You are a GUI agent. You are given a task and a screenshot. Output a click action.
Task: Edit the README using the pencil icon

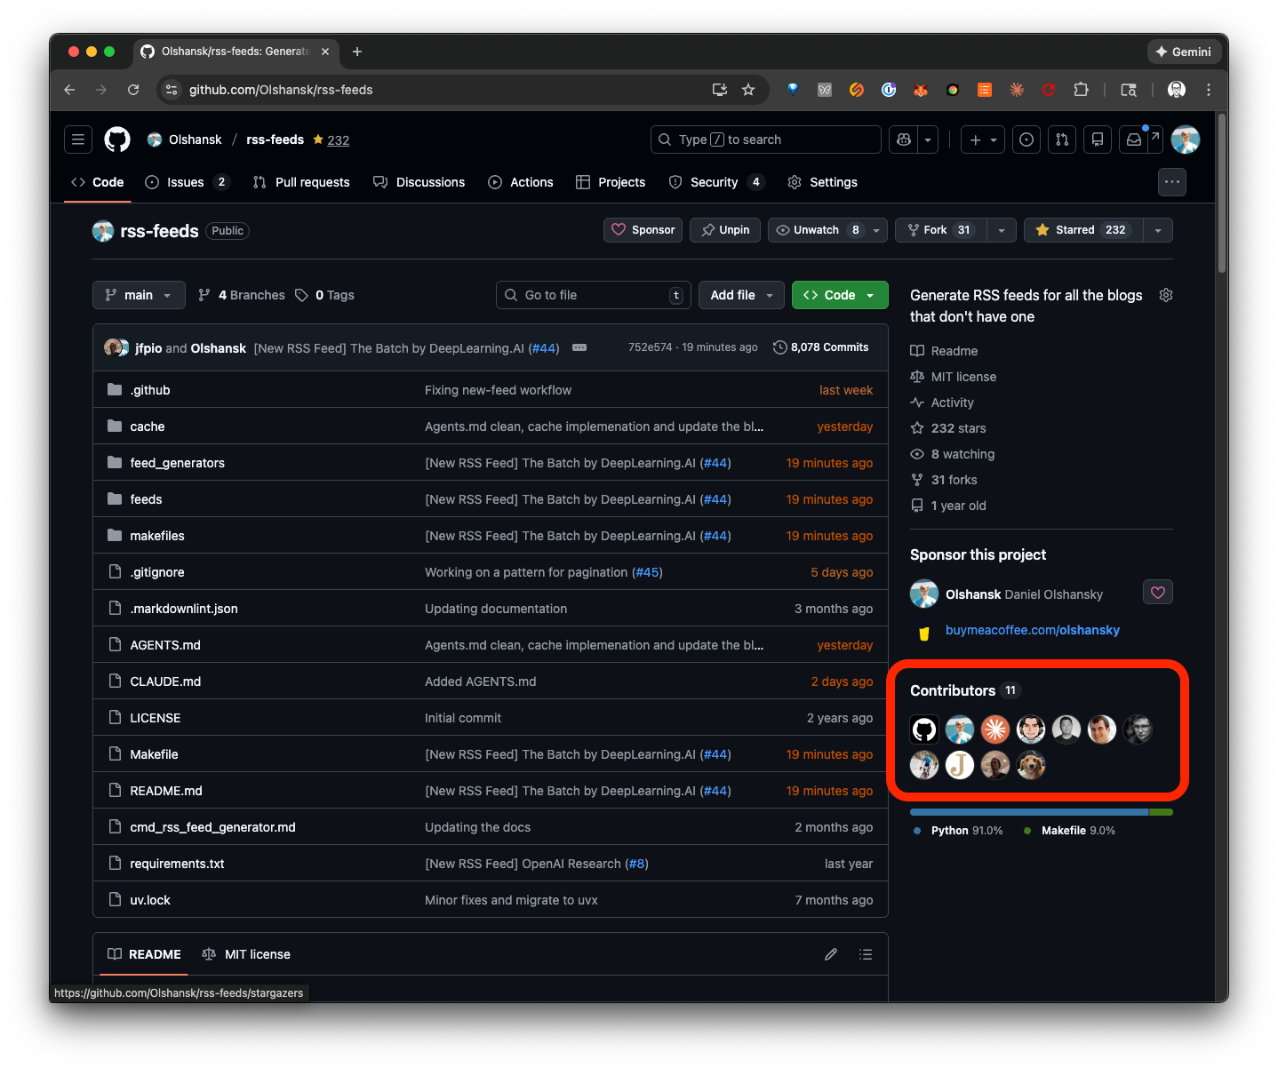(830, 953)
